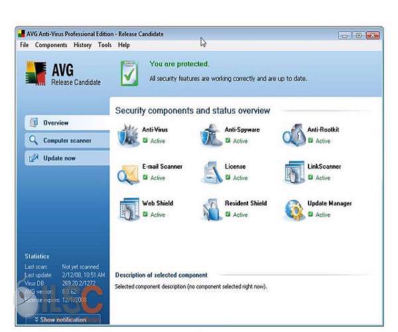
Task: Open the Help menu
Action: coord(124,45)
